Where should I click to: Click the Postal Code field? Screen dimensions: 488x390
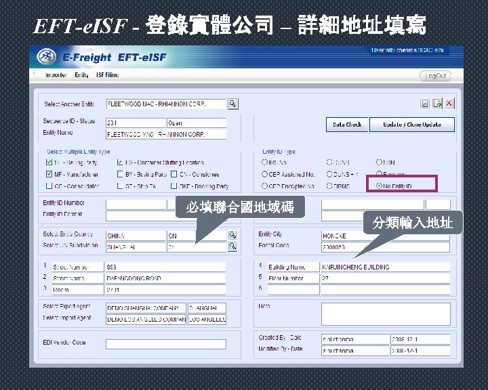pyautogui.click(x=386, y=247)
